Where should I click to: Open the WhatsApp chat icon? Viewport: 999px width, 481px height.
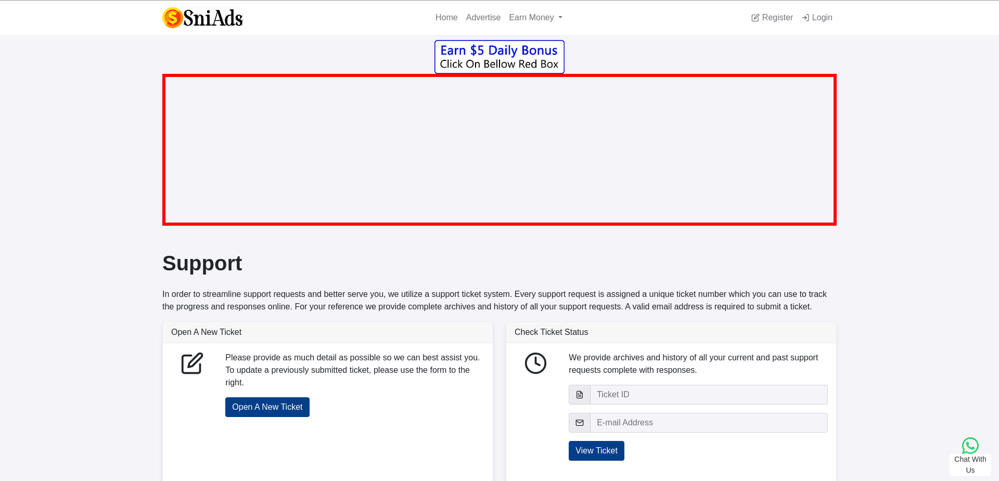coord(970,446)
